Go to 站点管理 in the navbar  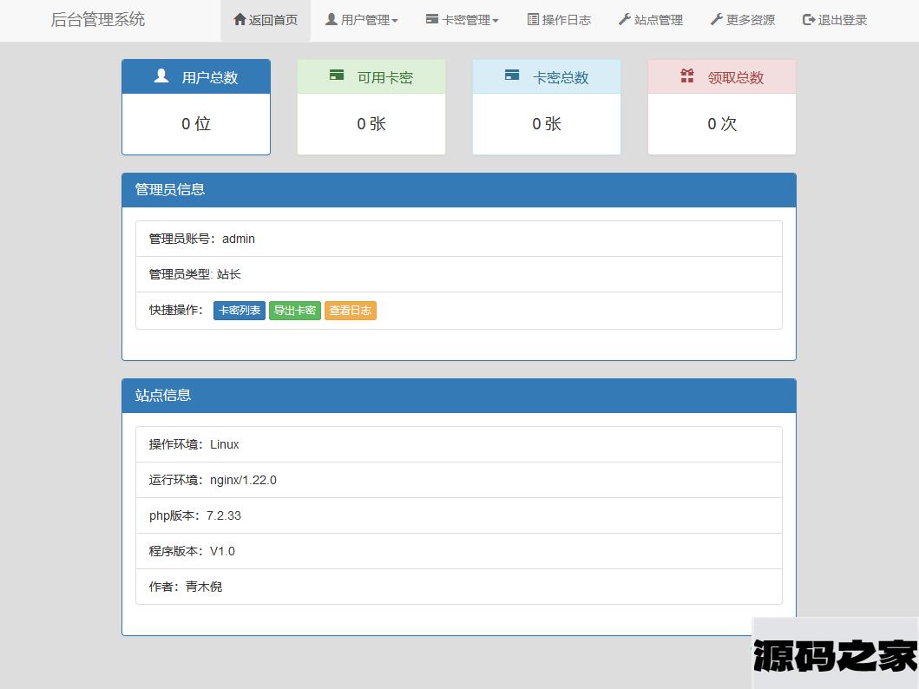(658, 20)
